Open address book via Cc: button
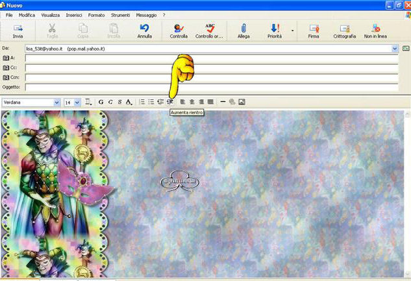The width and height of the screenshot is (411, 281). tap(10, 67)
